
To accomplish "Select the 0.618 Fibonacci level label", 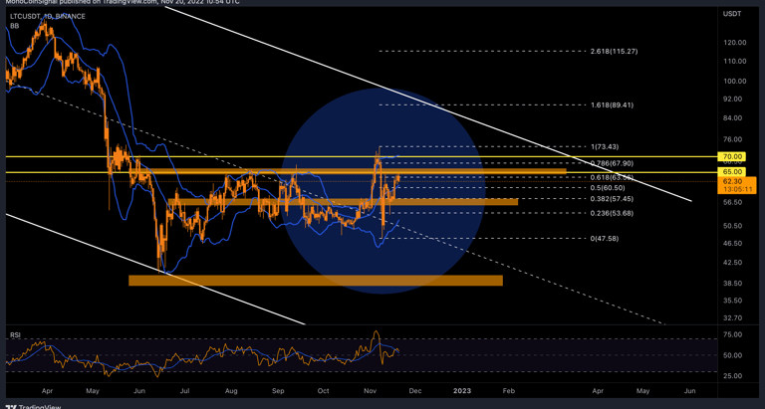I will coord(612,177).
